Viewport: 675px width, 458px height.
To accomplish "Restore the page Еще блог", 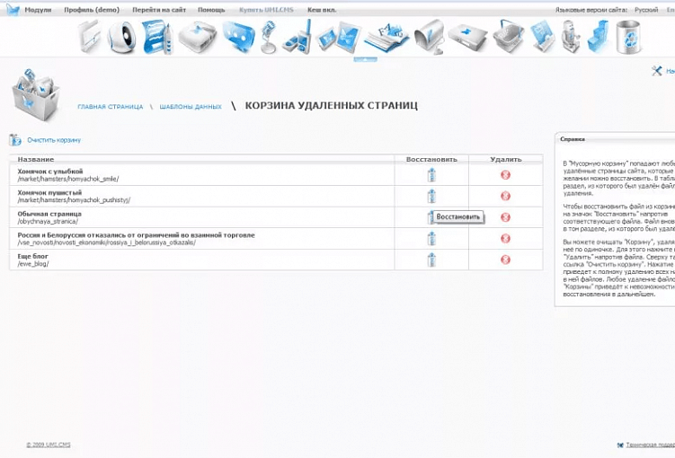I will pyautogui.click(x=431, y=260).
